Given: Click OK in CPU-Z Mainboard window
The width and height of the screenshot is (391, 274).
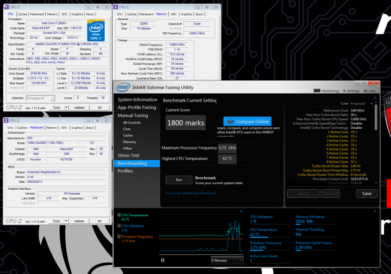Looking at the screenshot, I should (x=99, y=221).
